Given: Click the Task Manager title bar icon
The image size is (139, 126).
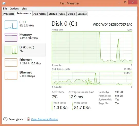Looking at the screenshot, I should [x=4, y=3].
